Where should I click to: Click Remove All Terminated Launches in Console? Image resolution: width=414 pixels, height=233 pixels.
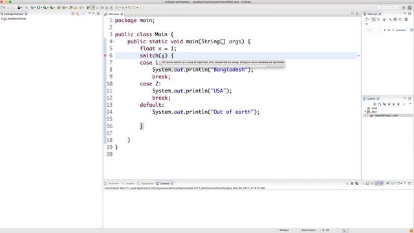click(357, 183)
